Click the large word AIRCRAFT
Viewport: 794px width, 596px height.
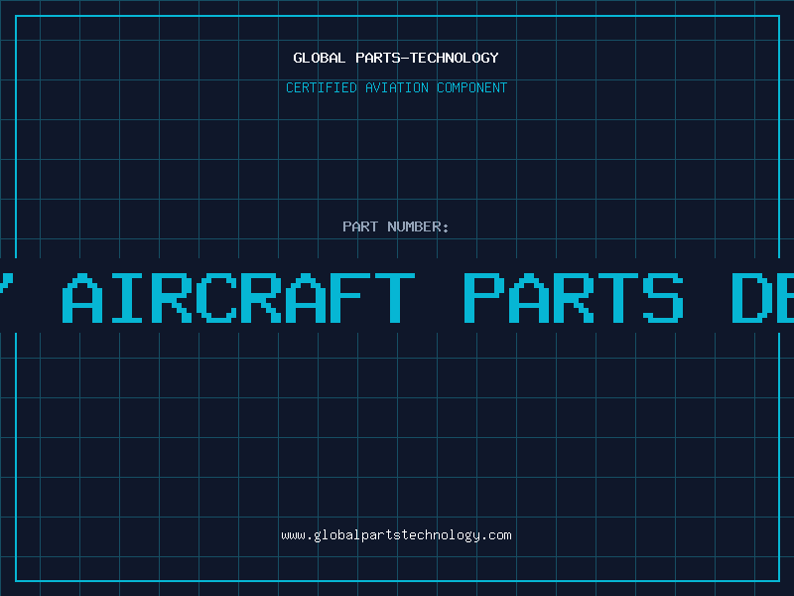238,298
